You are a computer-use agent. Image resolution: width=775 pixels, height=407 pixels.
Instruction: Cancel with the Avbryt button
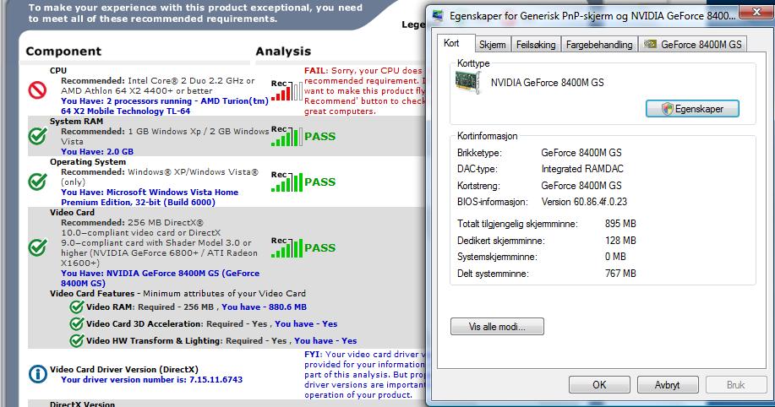[668, 385]
